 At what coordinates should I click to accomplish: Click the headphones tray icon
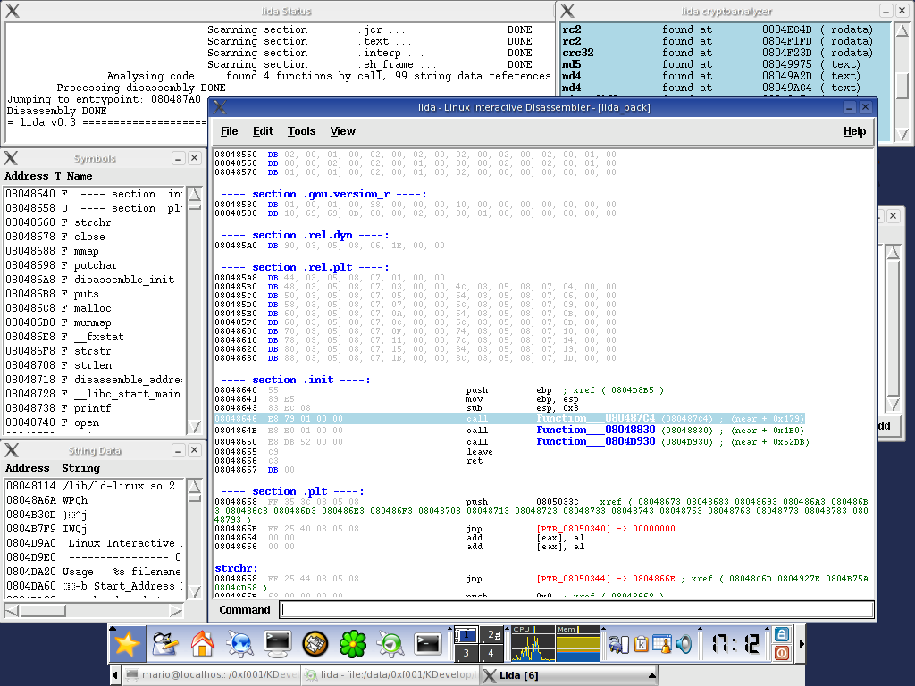(618, 644)
